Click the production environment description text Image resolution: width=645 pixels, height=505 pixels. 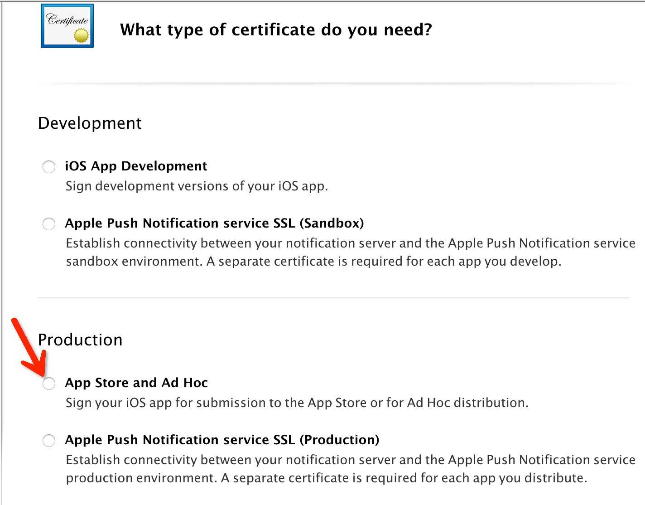(351, 469)
